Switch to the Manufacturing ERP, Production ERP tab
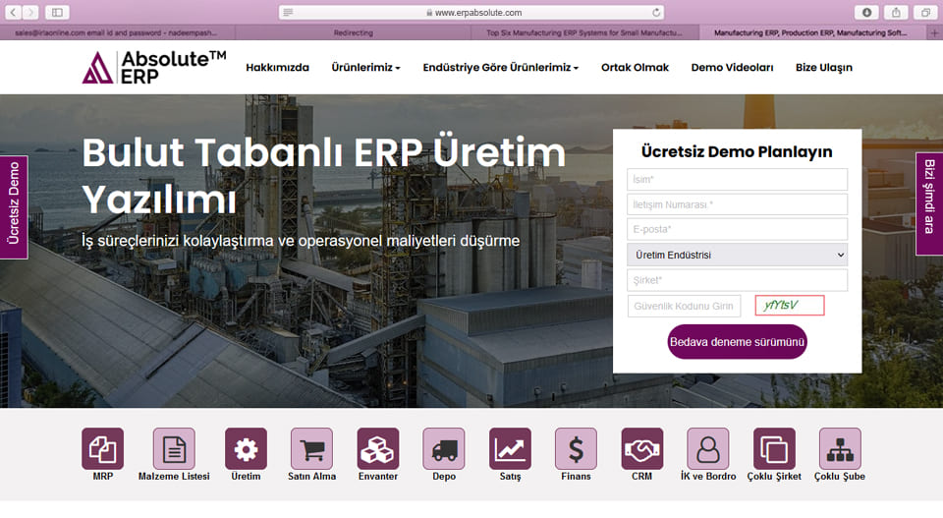The image size is (943, 518). [812, 33]
